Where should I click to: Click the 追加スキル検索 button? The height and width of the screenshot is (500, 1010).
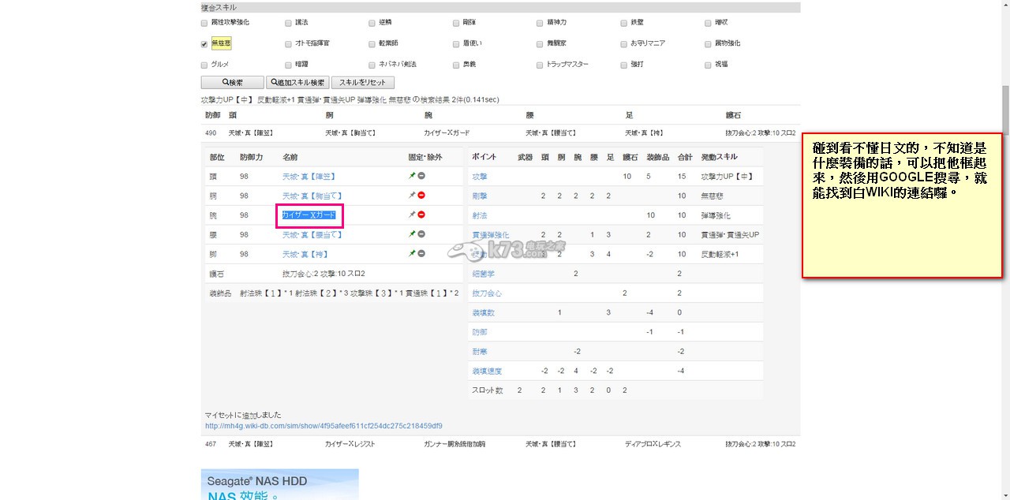[297, 83]
